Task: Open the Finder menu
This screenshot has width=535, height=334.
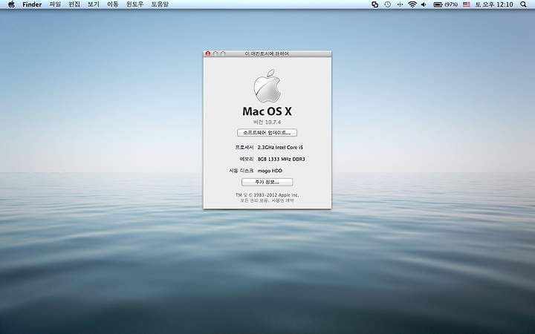Action: [32, 4]
